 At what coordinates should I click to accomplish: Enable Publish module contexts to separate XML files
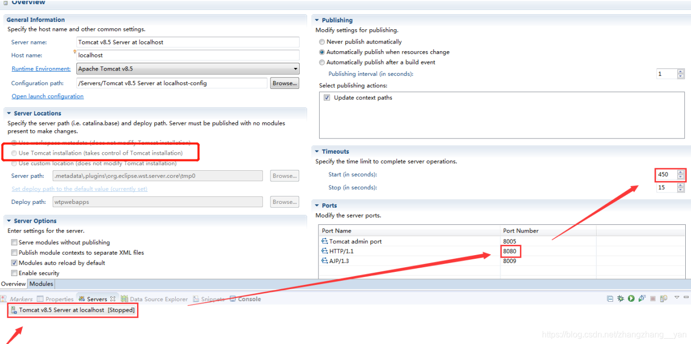pos(14,253)
